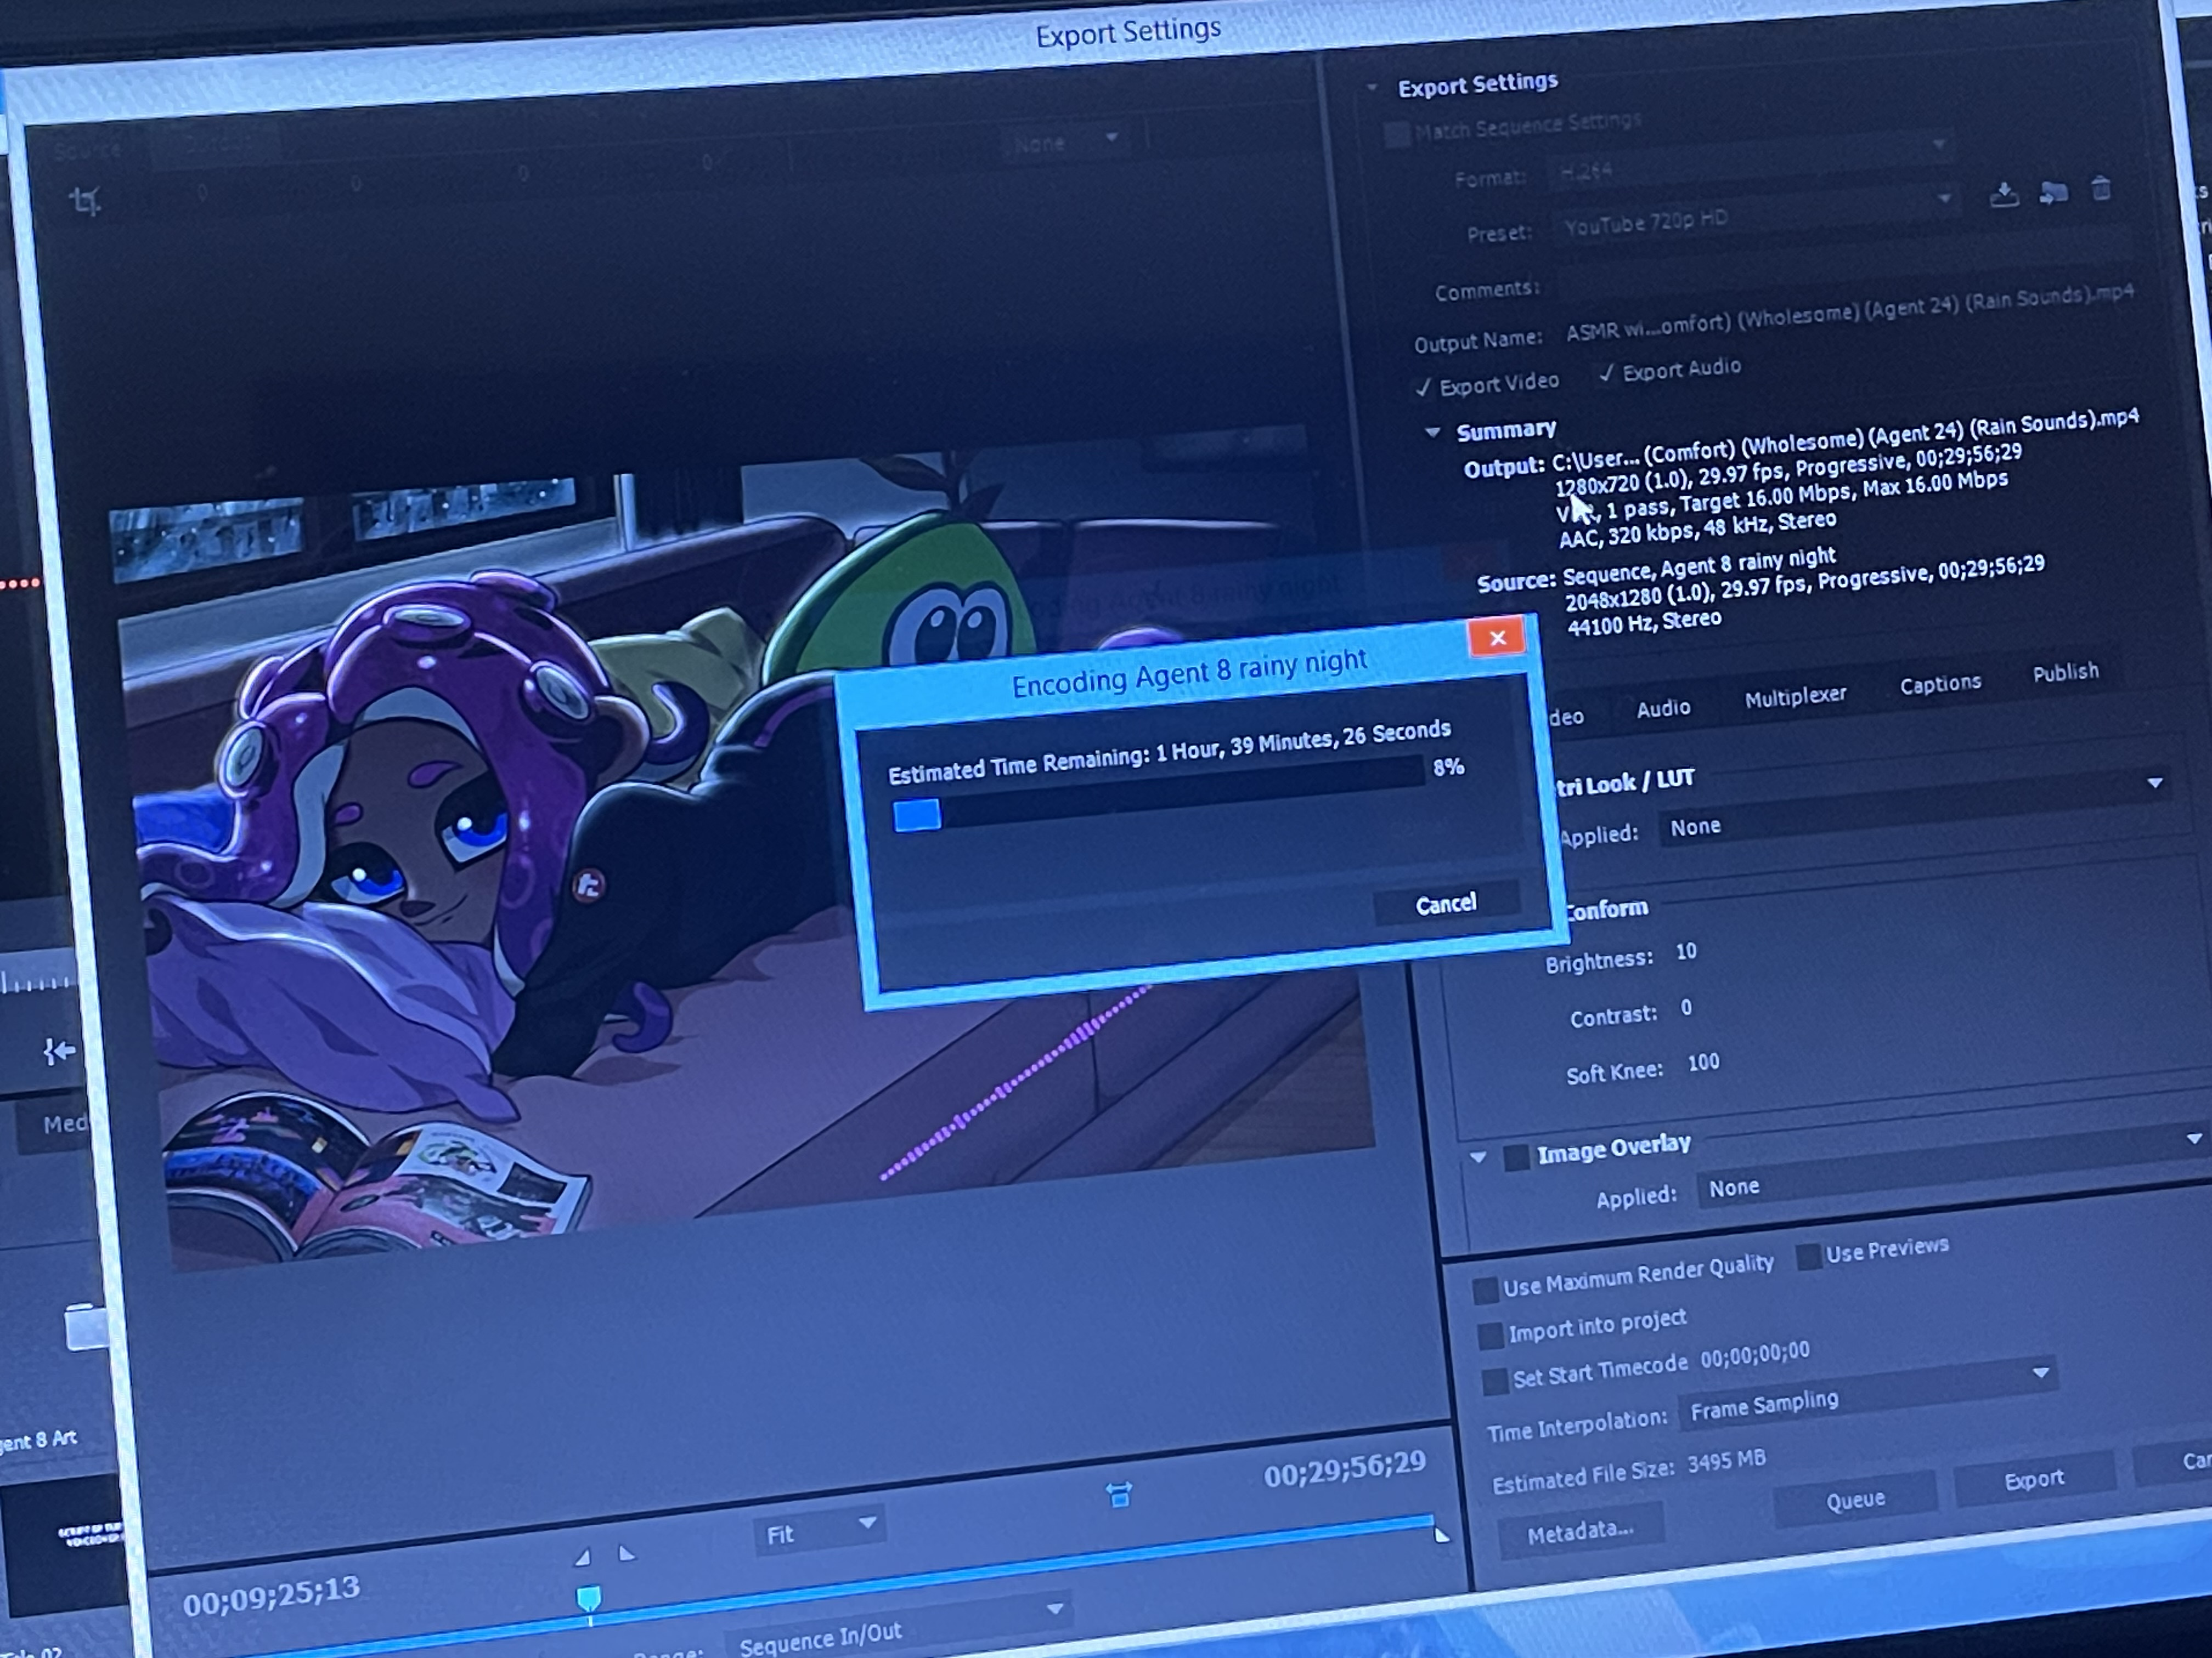
Task: Click the Set Out Point triangle icon
Action: coord(627,1552)
